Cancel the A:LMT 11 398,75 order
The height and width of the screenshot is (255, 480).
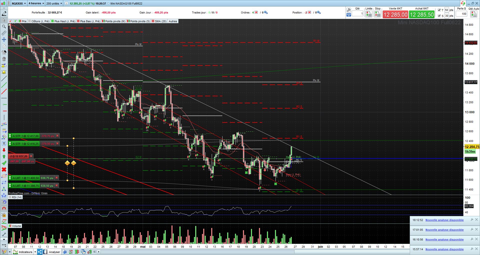pos(56,186)
